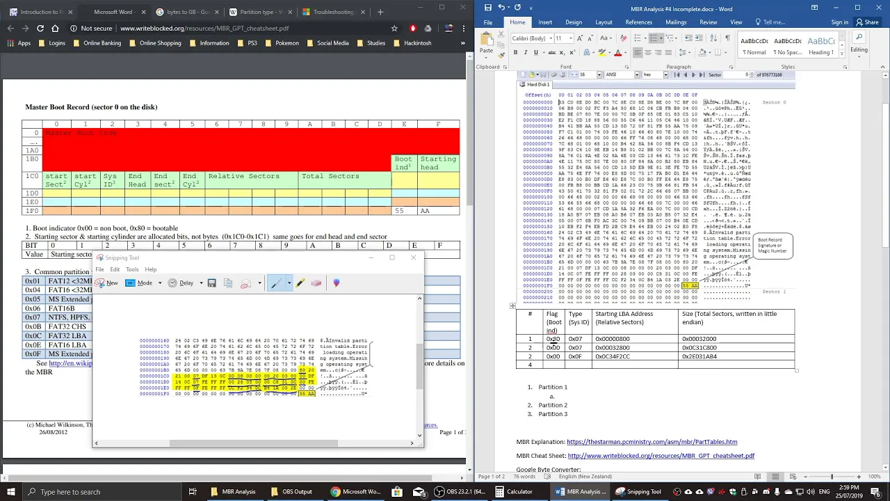890x501 pixels.
Task: Expand the line spacing dropdown
Action: (689, 53)
